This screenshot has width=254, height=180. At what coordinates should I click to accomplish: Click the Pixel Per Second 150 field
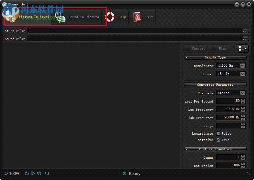tap(228, 101)
